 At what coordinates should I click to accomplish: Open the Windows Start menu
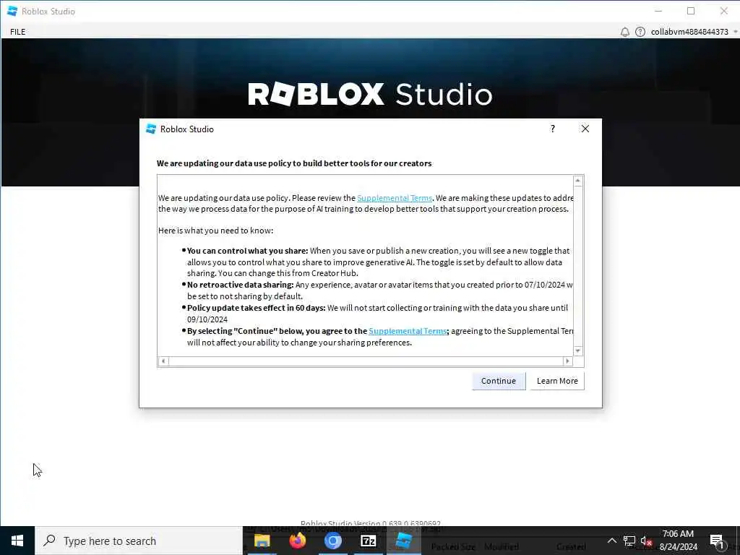[17, 541]
